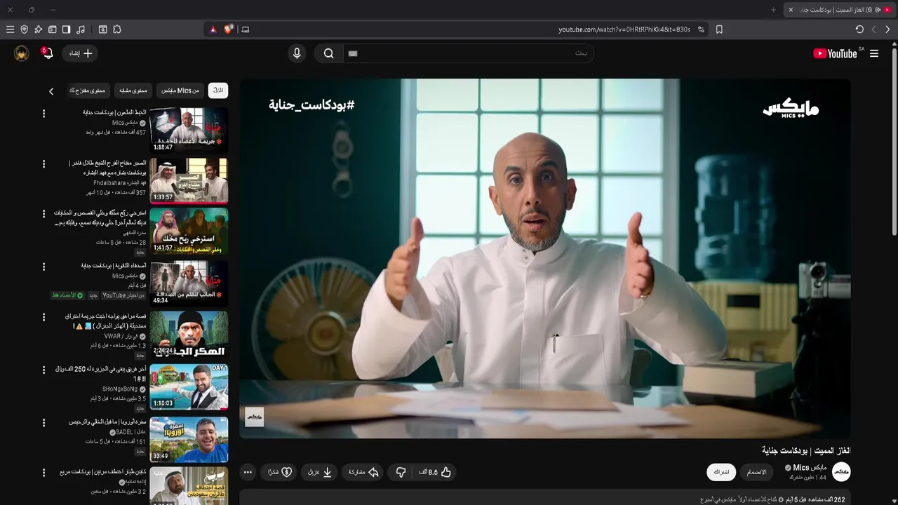The image size is (898, 505).
Task: Open options for 'استرخي ريّح مخّك' video
Action: (x=43, y=213)
